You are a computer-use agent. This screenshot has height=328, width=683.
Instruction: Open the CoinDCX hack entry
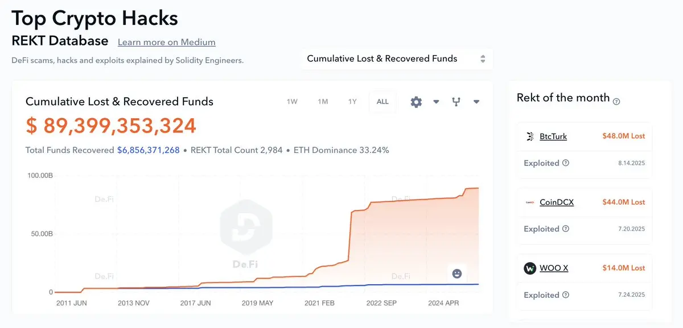click(557, 202)
